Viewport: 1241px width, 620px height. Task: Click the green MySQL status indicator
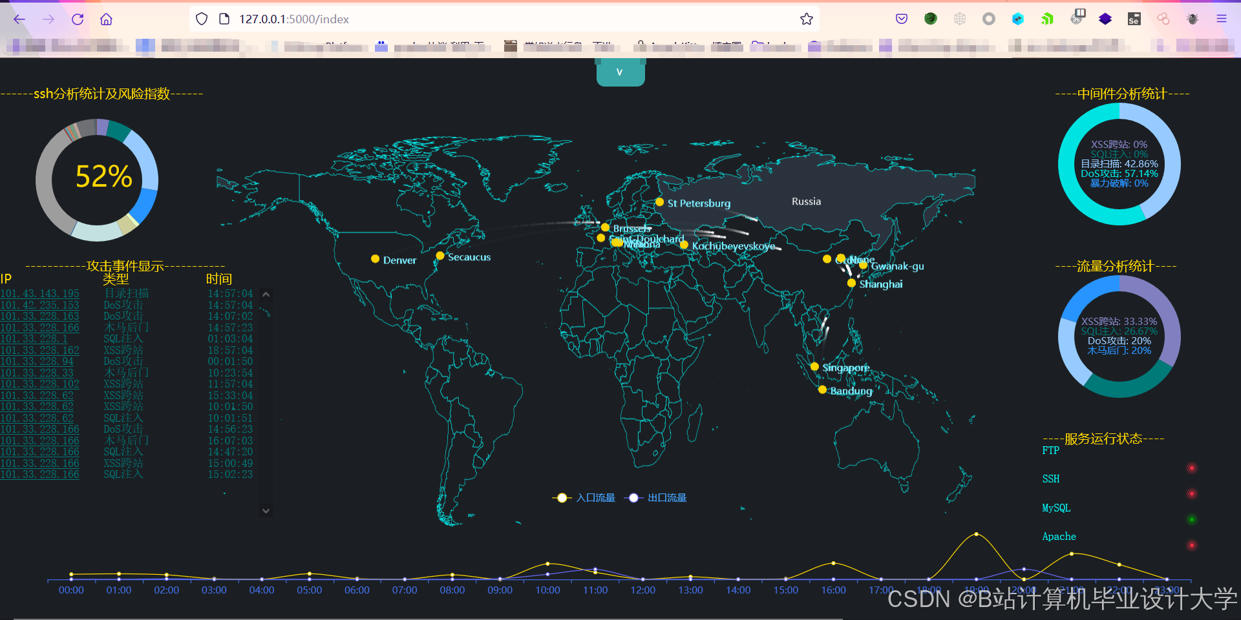[x=1192, y=520]
